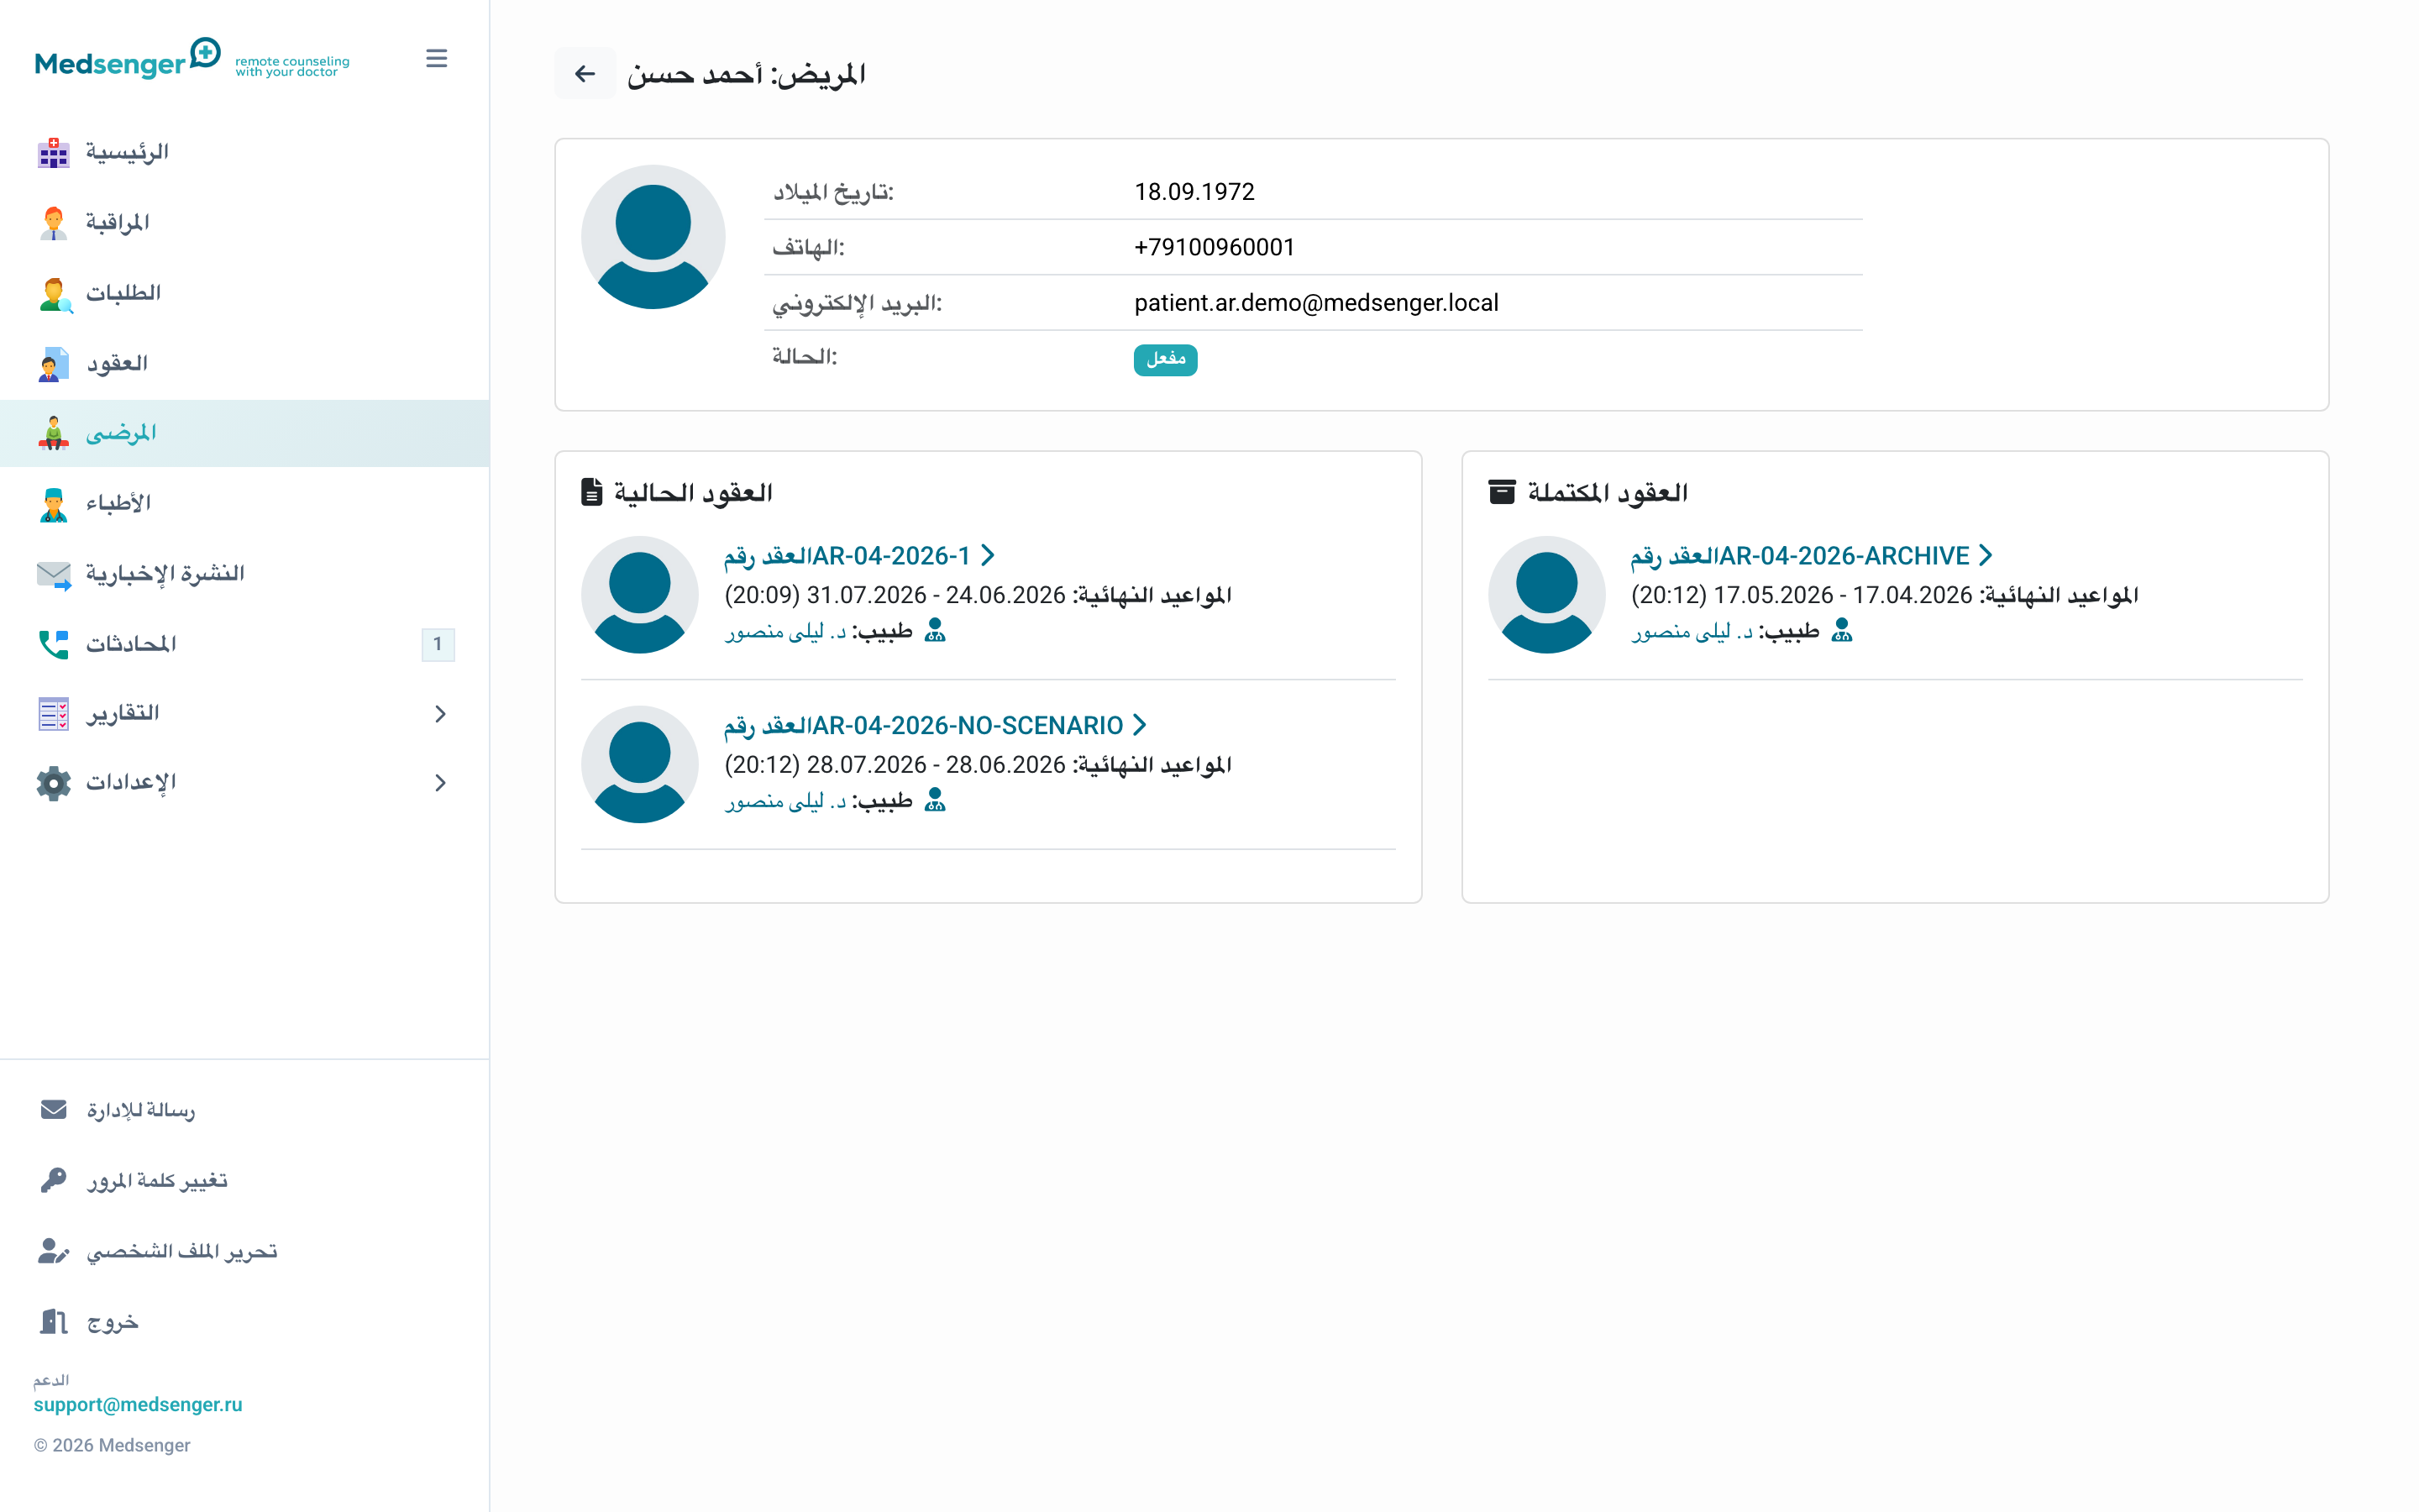Open رسالة للإدارة link
The height and width of the screenshot is (1512, 2419).
pyautogui.click(x=141, y=1110)
